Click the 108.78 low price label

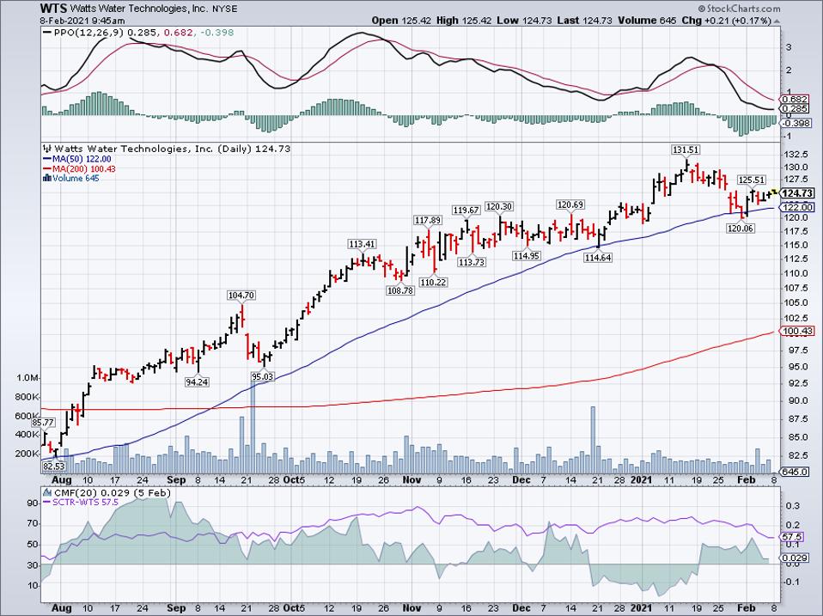[400, 290]
